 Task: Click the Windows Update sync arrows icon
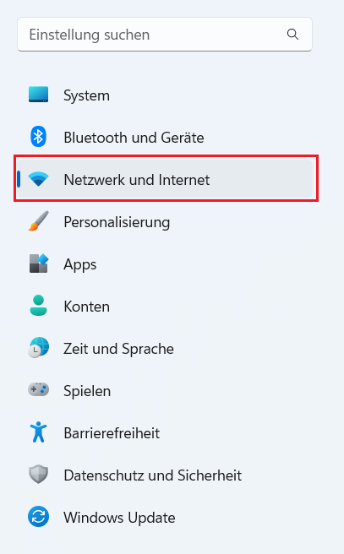click(x=38, y=517)
